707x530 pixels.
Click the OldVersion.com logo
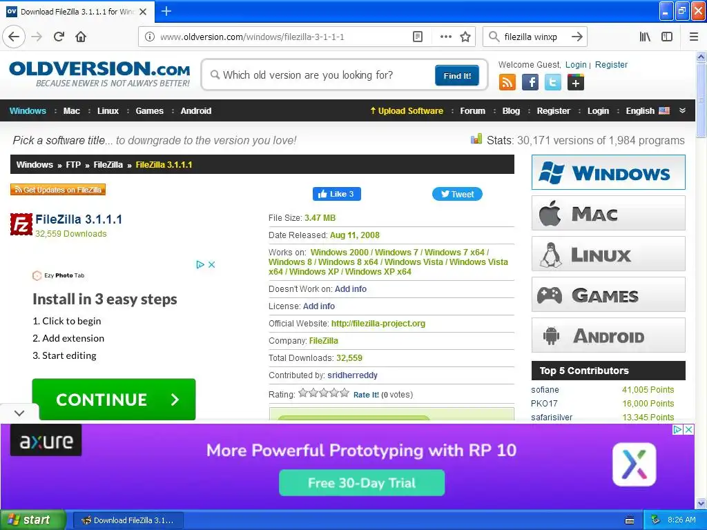99,74
